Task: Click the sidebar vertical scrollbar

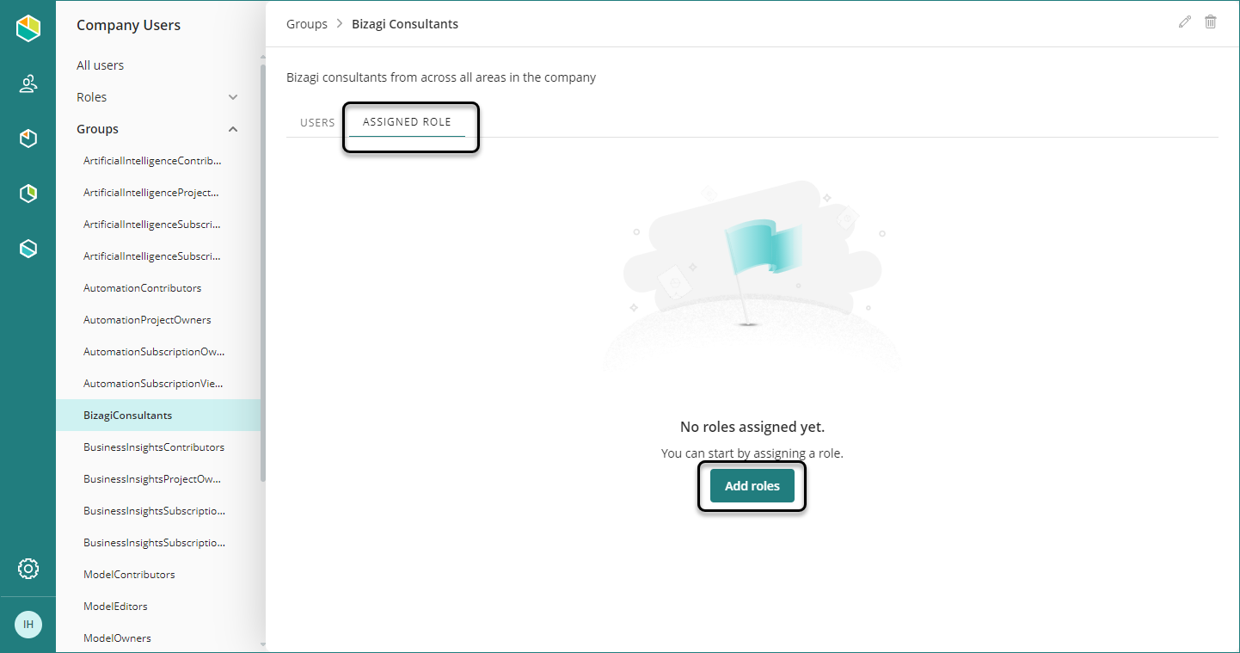Action: click(x=263, y=271)
